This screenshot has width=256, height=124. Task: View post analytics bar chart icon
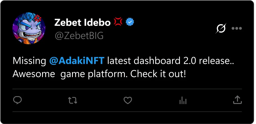coord(183,100)
